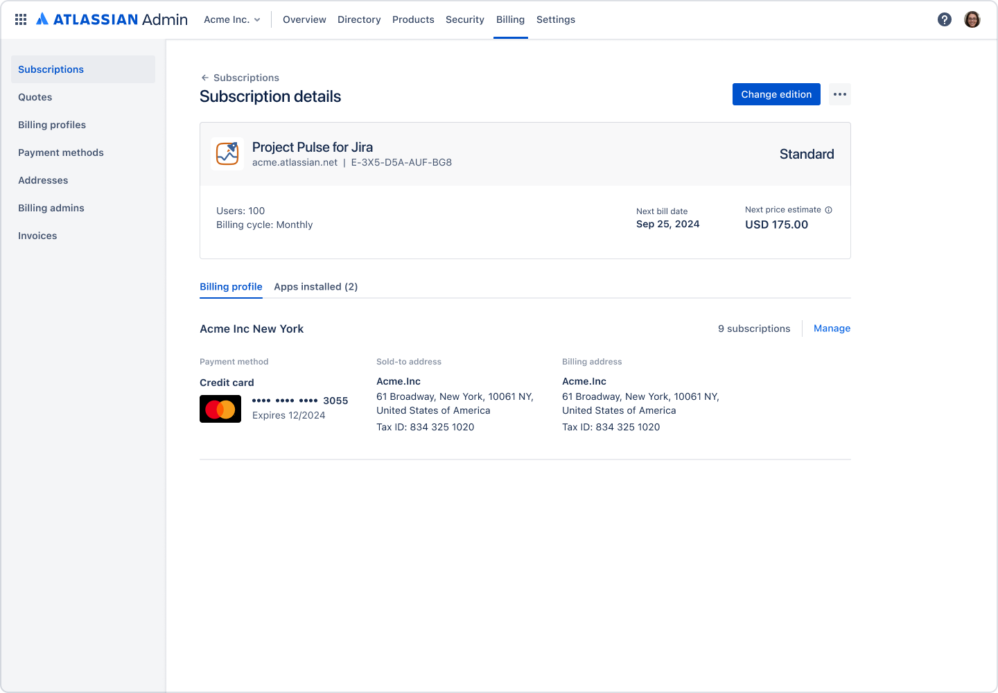Open Payment methods in the sidebar

[x=83, y=152]
